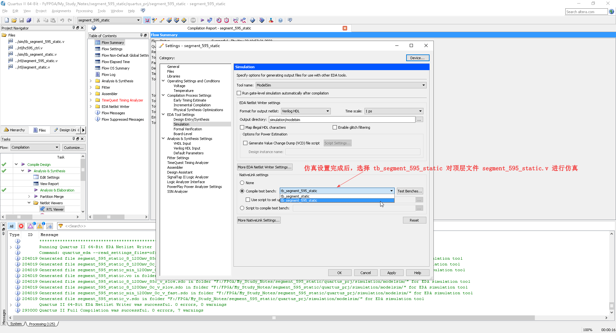Image resolution: width=616 pixels, height=333 pixels.
Task: Click the Device... button
Action: click(x=417, y=58)
